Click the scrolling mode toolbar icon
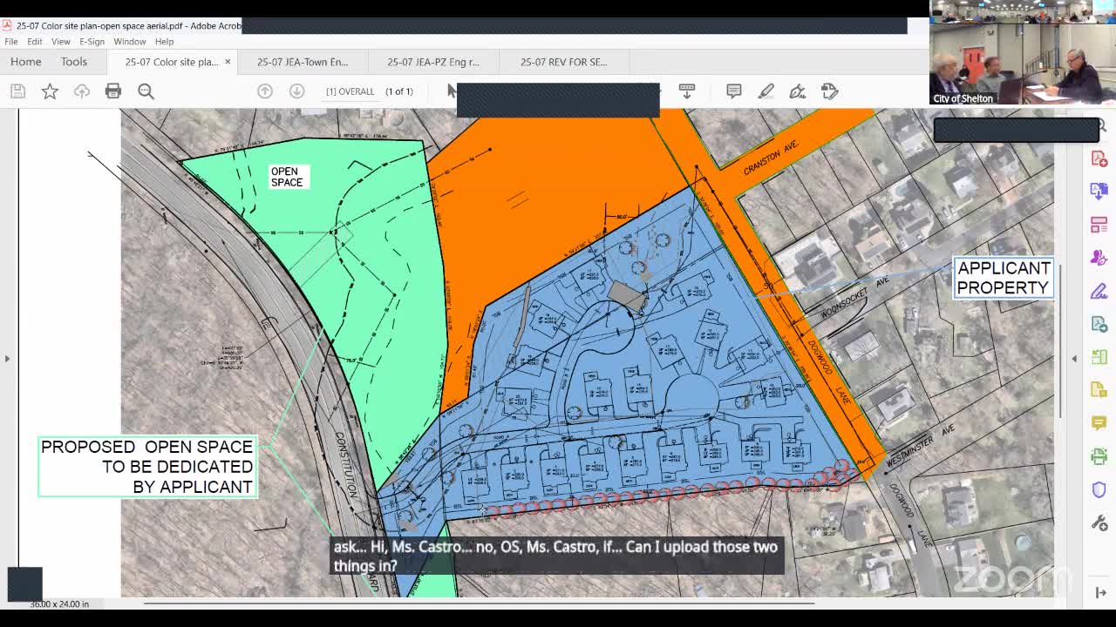Screen dimensions: 1116x627 687,91
